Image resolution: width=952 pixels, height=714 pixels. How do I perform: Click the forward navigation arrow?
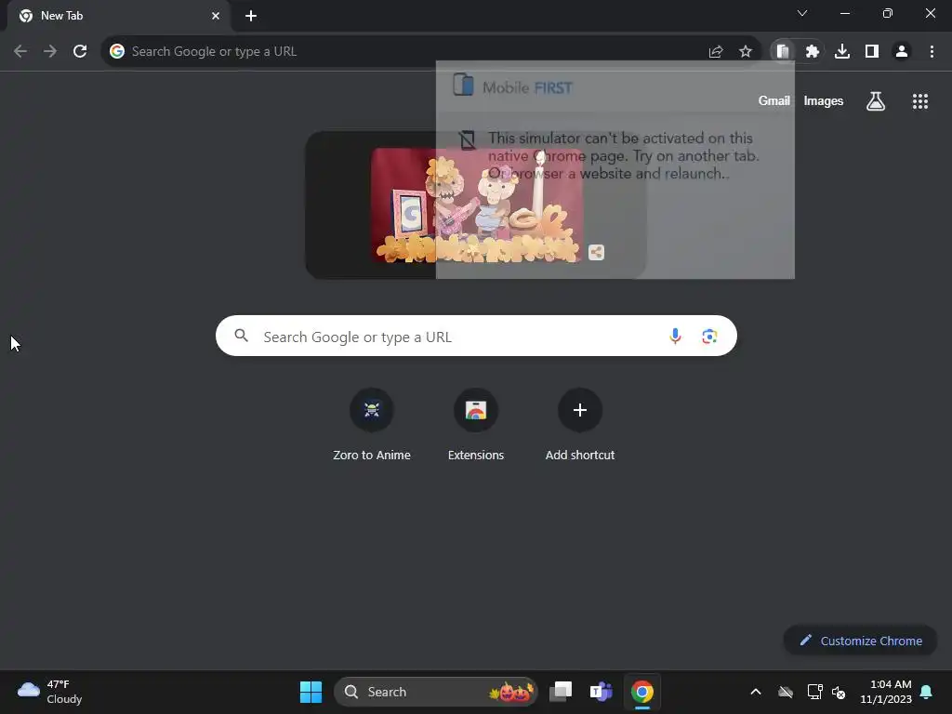tap(50, 52)
